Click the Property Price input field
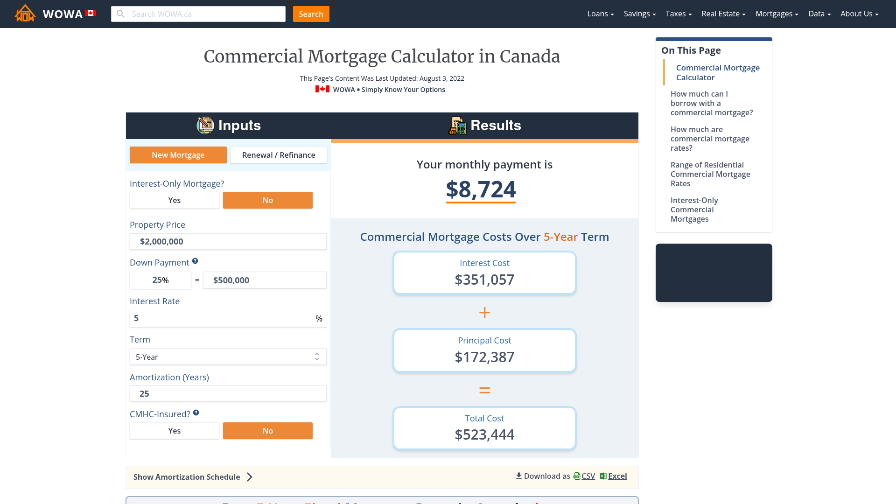This screenshot has height=504, width=896. [228, 241]
